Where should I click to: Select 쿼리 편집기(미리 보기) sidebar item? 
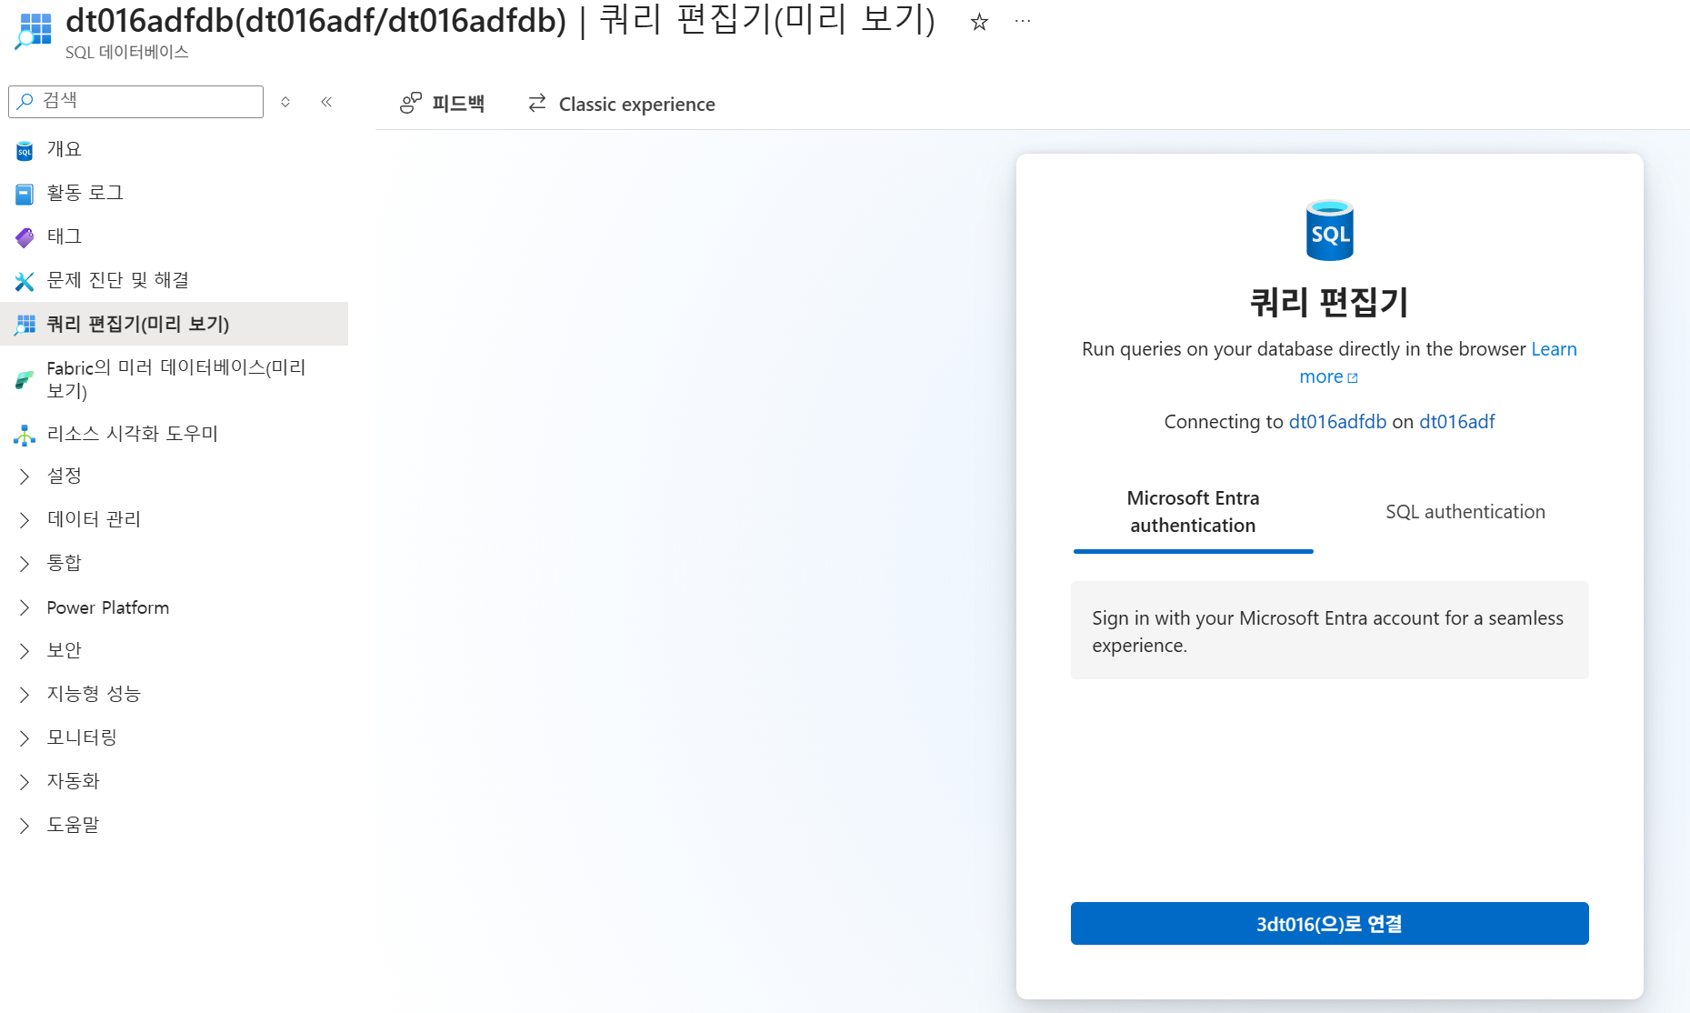tap(174, 324)
